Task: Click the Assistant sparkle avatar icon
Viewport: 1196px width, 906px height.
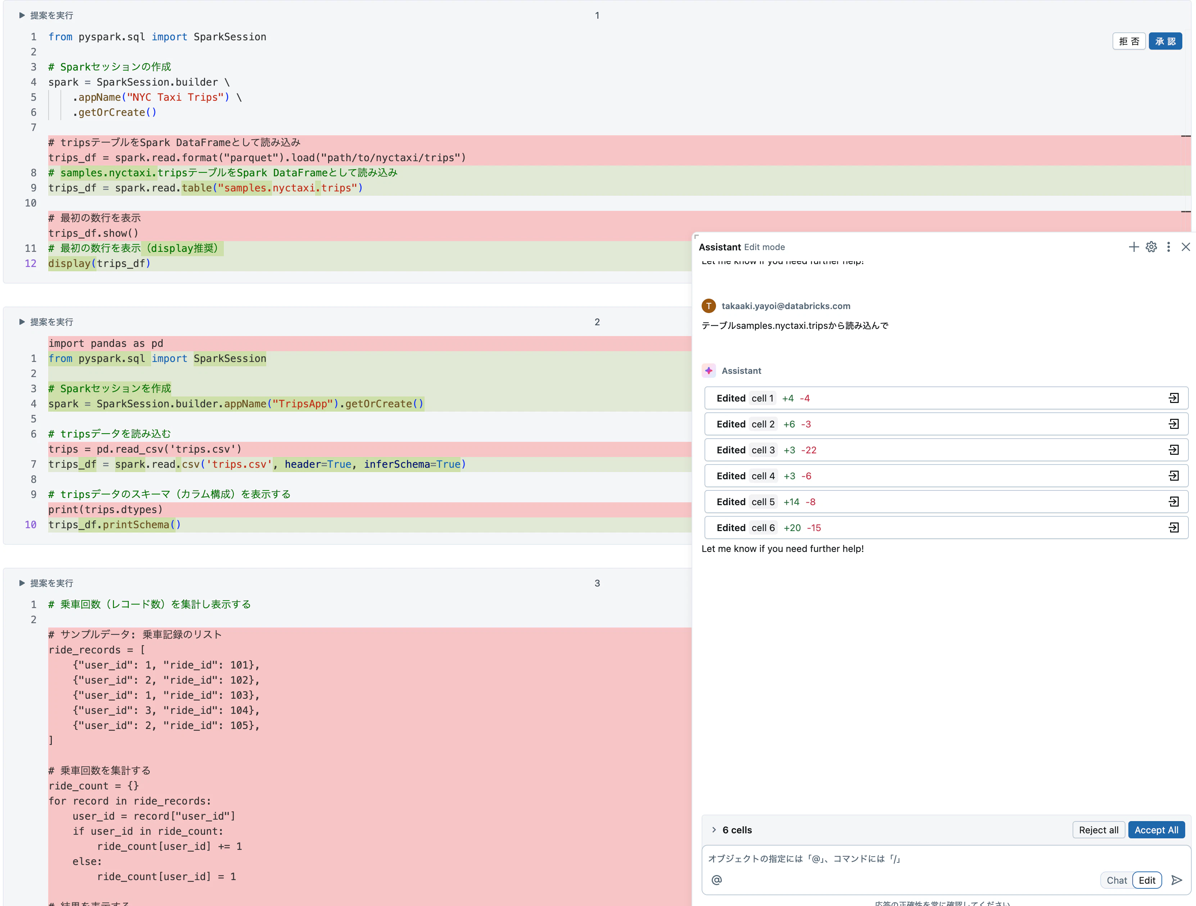Action: coord(709,371)
